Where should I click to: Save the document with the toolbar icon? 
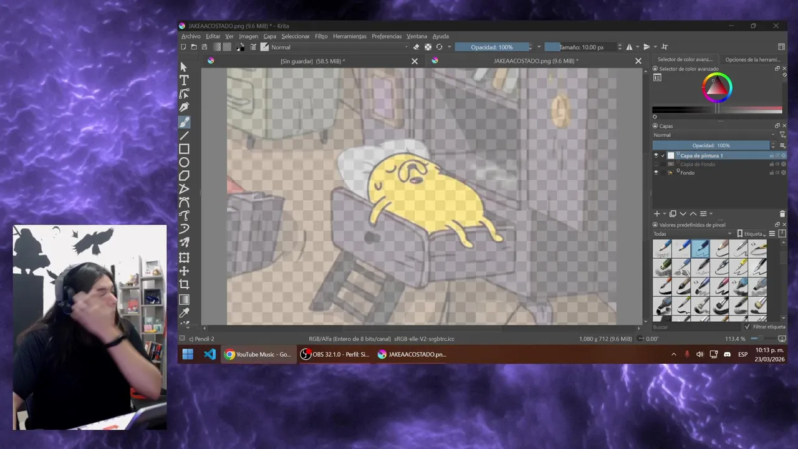(204, 47)
